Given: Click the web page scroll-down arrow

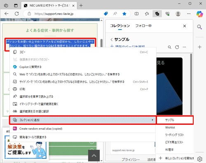Looking at the screenshot, I should 101,161.
